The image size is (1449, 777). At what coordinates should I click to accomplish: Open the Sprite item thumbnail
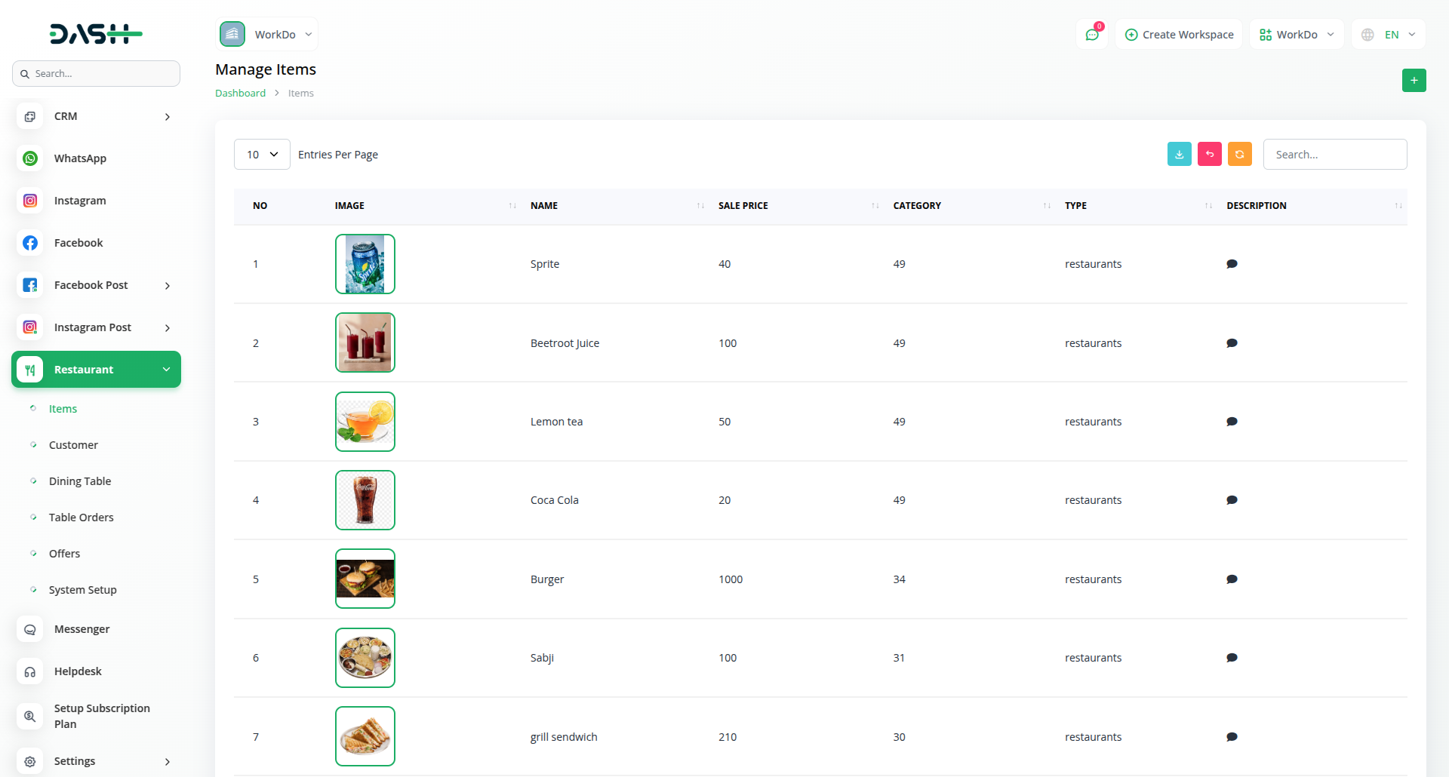pos(365,264)
